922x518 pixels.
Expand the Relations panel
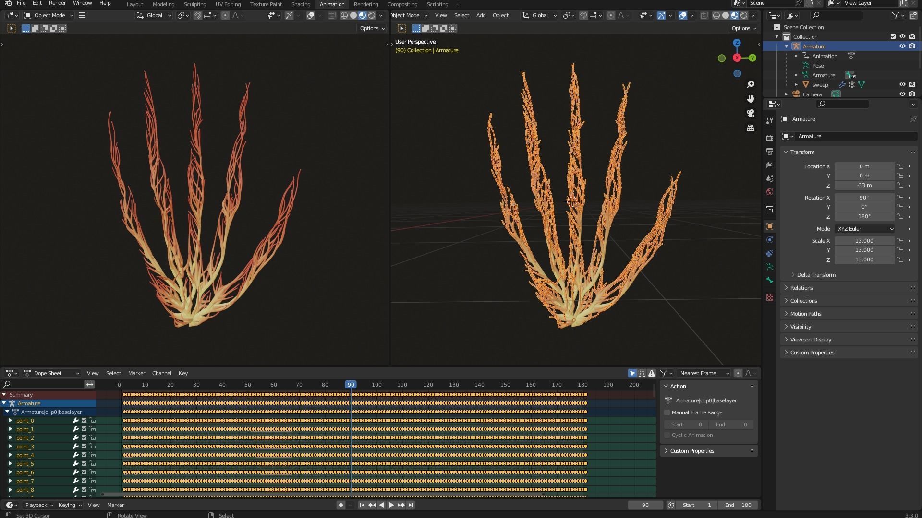click(x=801, y=288)
